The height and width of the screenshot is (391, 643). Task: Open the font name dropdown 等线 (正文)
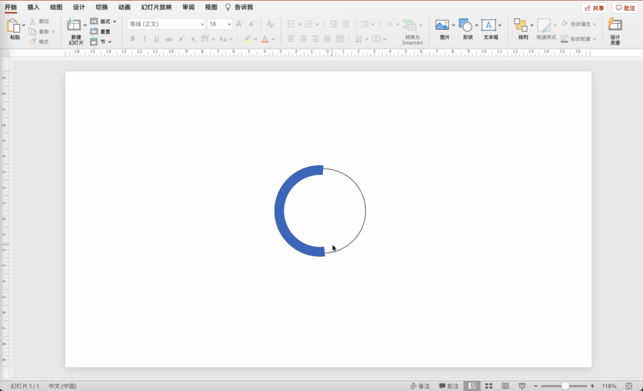tap(166, 24)
